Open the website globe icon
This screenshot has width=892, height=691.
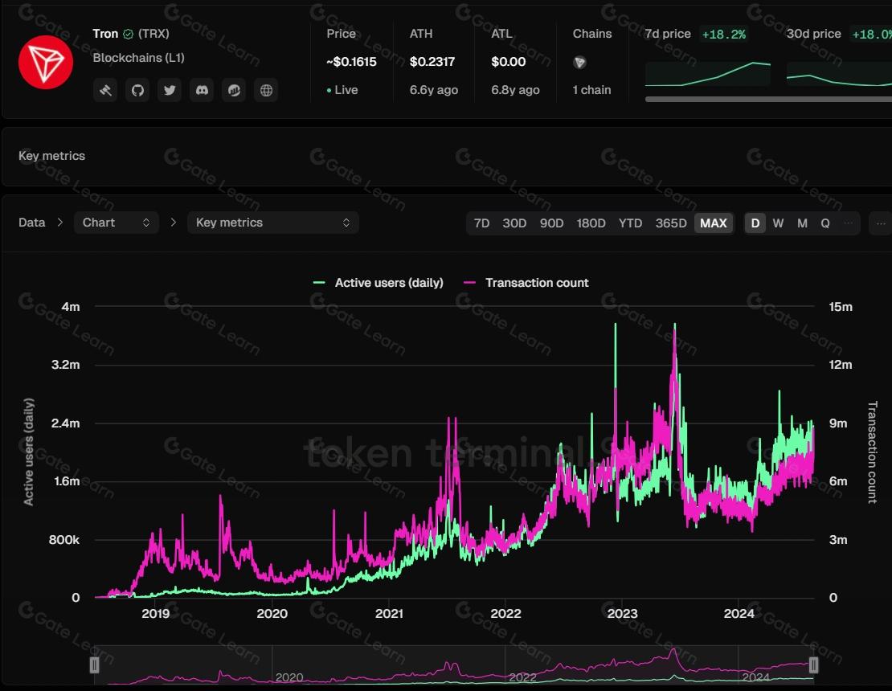coord(266,90)
